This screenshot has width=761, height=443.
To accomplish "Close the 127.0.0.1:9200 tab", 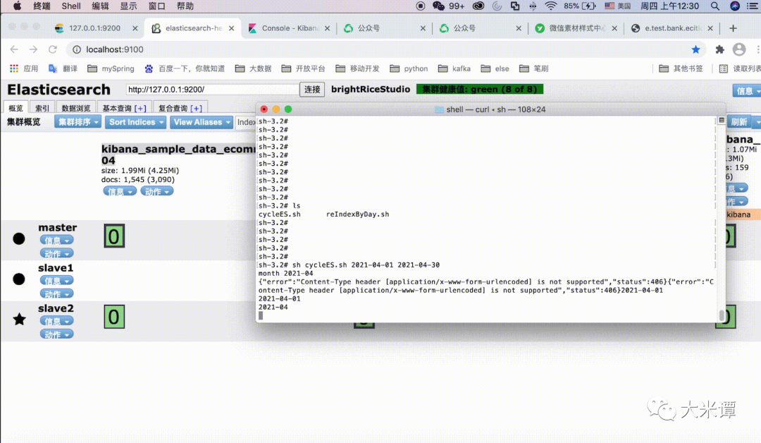I will click(x=135, y=28).
